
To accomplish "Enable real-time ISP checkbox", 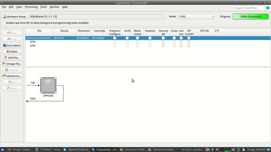I will [x=4, y=23].
